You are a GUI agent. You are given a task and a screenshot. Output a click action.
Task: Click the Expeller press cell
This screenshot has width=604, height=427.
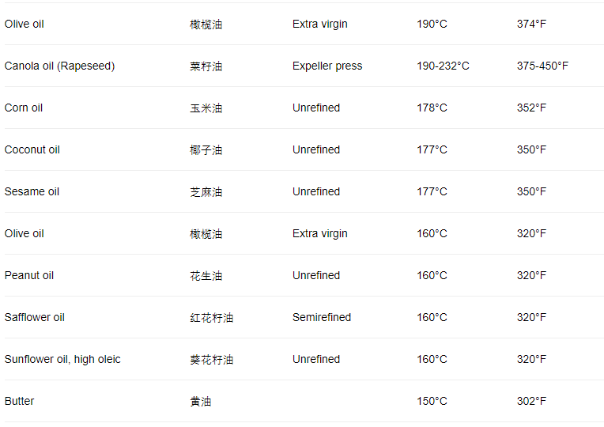pos(327,66)
